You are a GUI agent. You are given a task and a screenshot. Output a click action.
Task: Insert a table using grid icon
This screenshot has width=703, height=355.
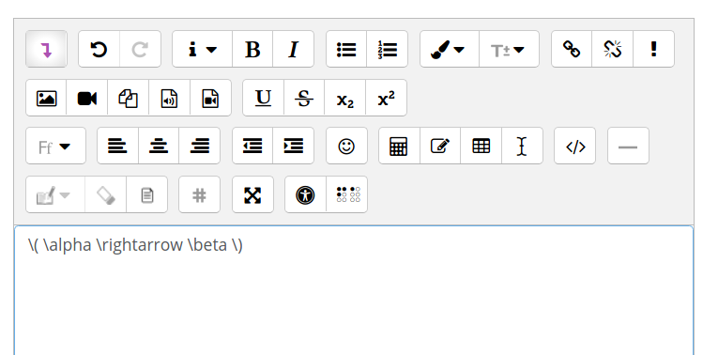point(481,146)
